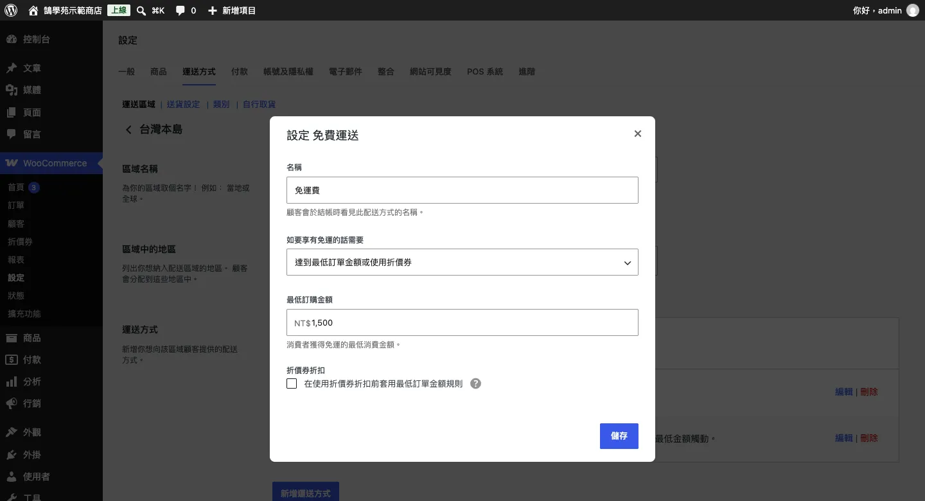Click the 外掛 plugin icon in sidebar
This screenshot has height=501, width=925.
point(12,455)
